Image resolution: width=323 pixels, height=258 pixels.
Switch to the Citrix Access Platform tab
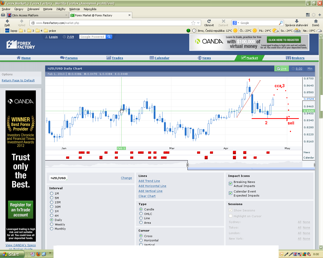point(38,15)
